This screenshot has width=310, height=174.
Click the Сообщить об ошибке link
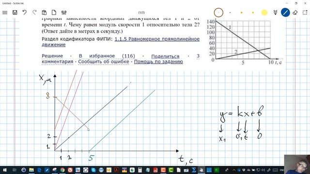pos(104,61)
